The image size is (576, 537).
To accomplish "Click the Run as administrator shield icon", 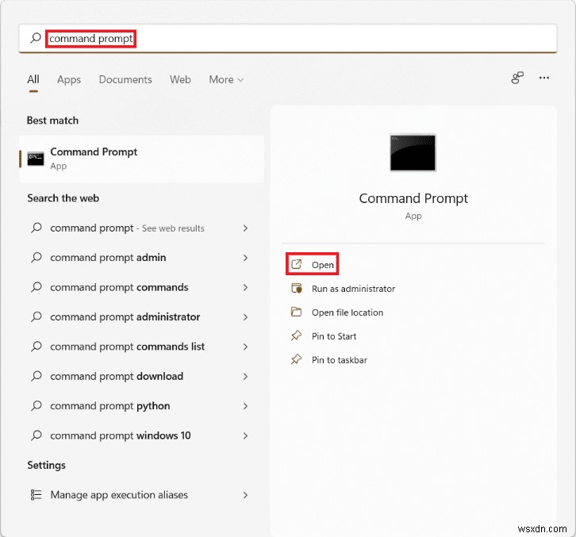I will tap(297, 289).
